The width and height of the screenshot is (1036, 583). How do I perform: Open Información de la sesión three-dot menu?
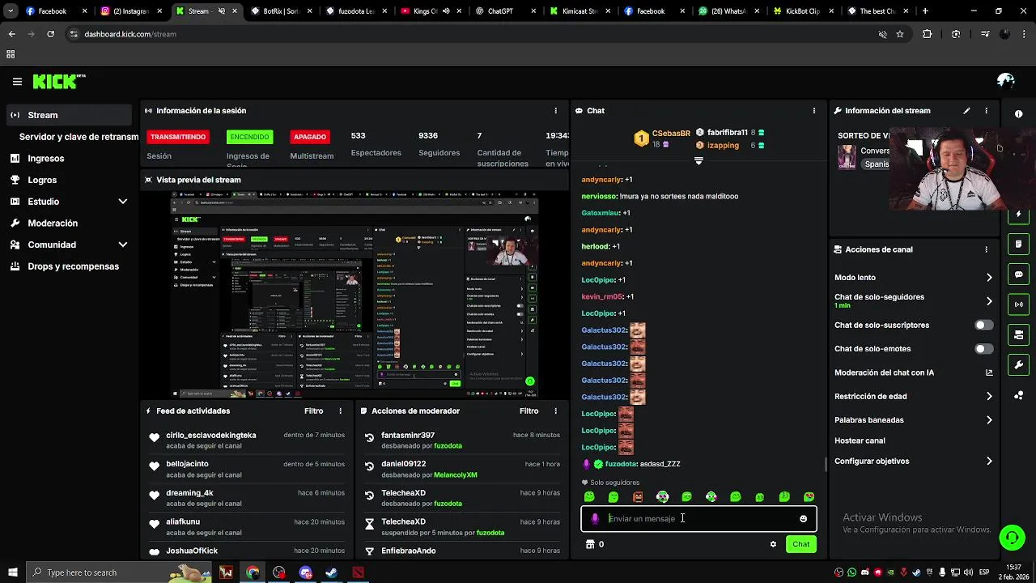coord(555,111)
